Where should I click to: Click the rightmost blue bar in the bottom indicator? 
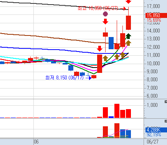point(128,134)
